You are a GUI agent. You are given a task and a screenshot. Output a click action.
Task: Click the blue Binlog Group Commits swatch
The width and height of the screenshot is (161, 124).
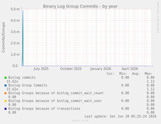(6, 85)
